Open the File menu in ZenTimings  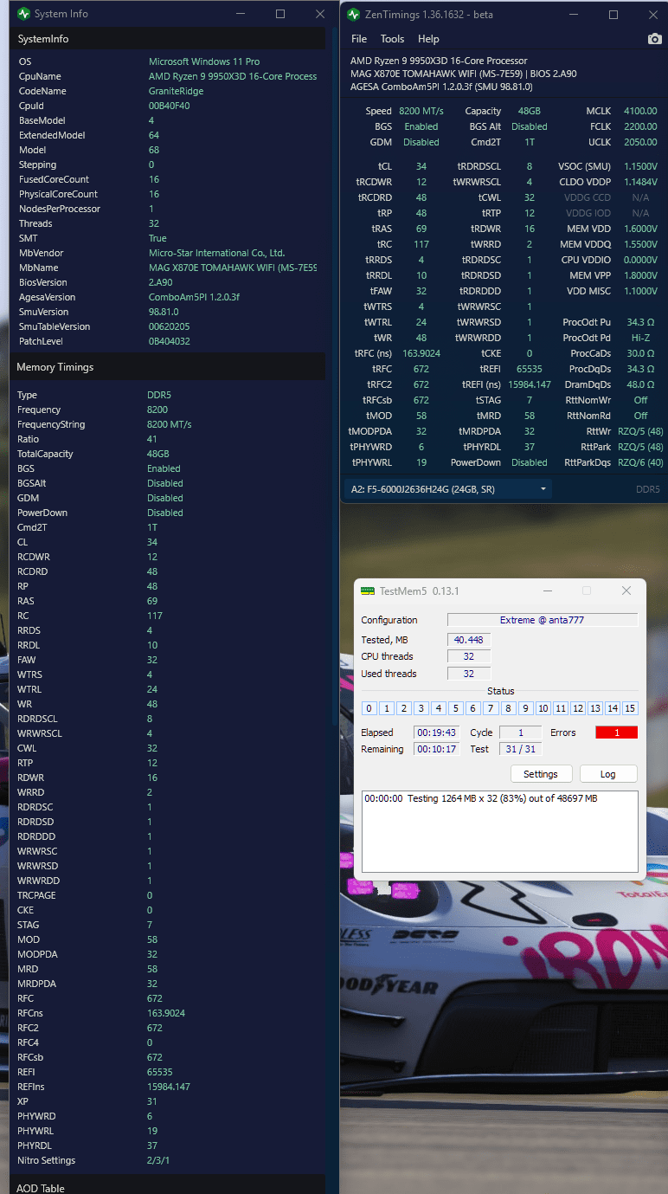point(359,39)
